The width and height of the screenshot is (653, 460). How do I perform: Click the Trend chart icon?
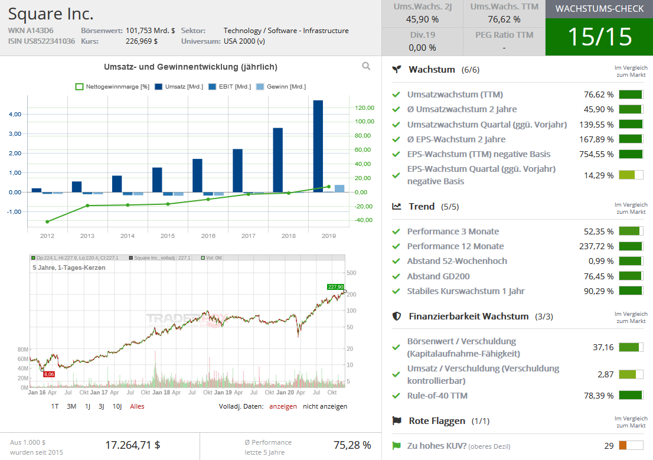click(x=397, y=206)
